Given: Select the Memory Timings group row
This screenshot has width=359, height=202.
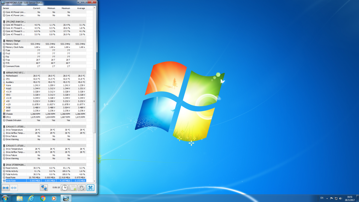Looking at the screenshot, I should pos(44,41).
